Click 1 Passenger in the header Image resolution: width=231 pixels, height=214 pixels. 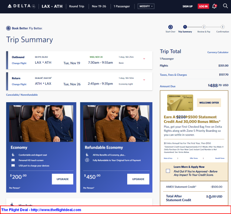[122, 6]
